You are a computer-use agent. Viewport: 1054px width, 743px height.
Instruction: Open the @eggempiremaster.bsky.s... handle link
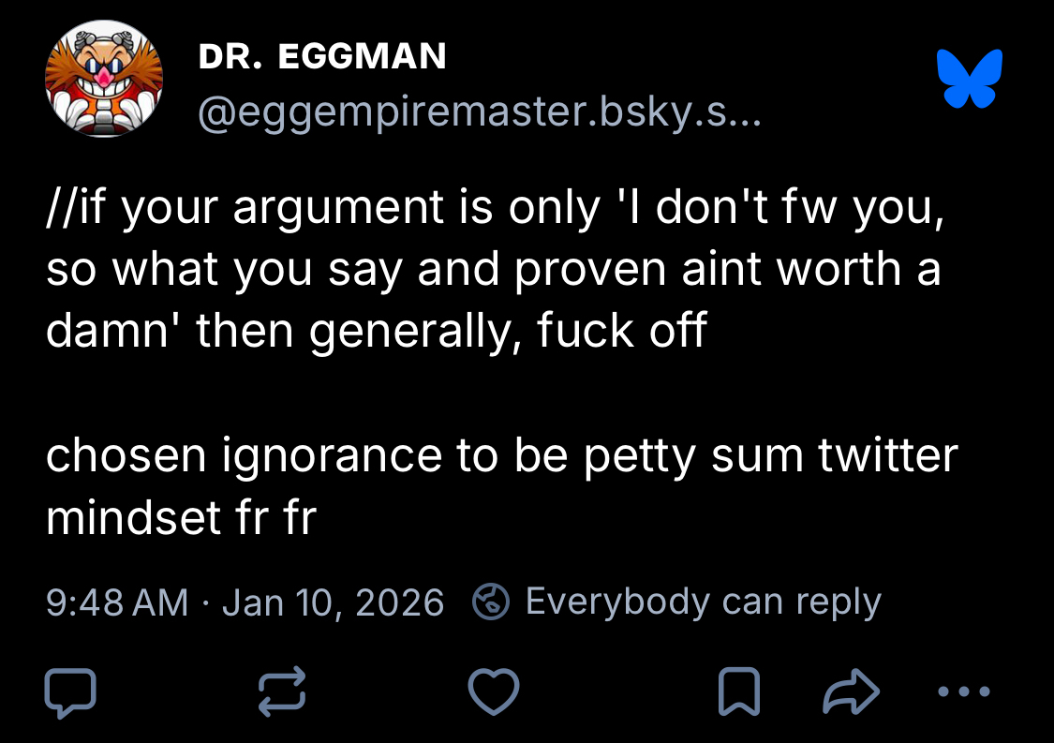click(x=481, y=113)
